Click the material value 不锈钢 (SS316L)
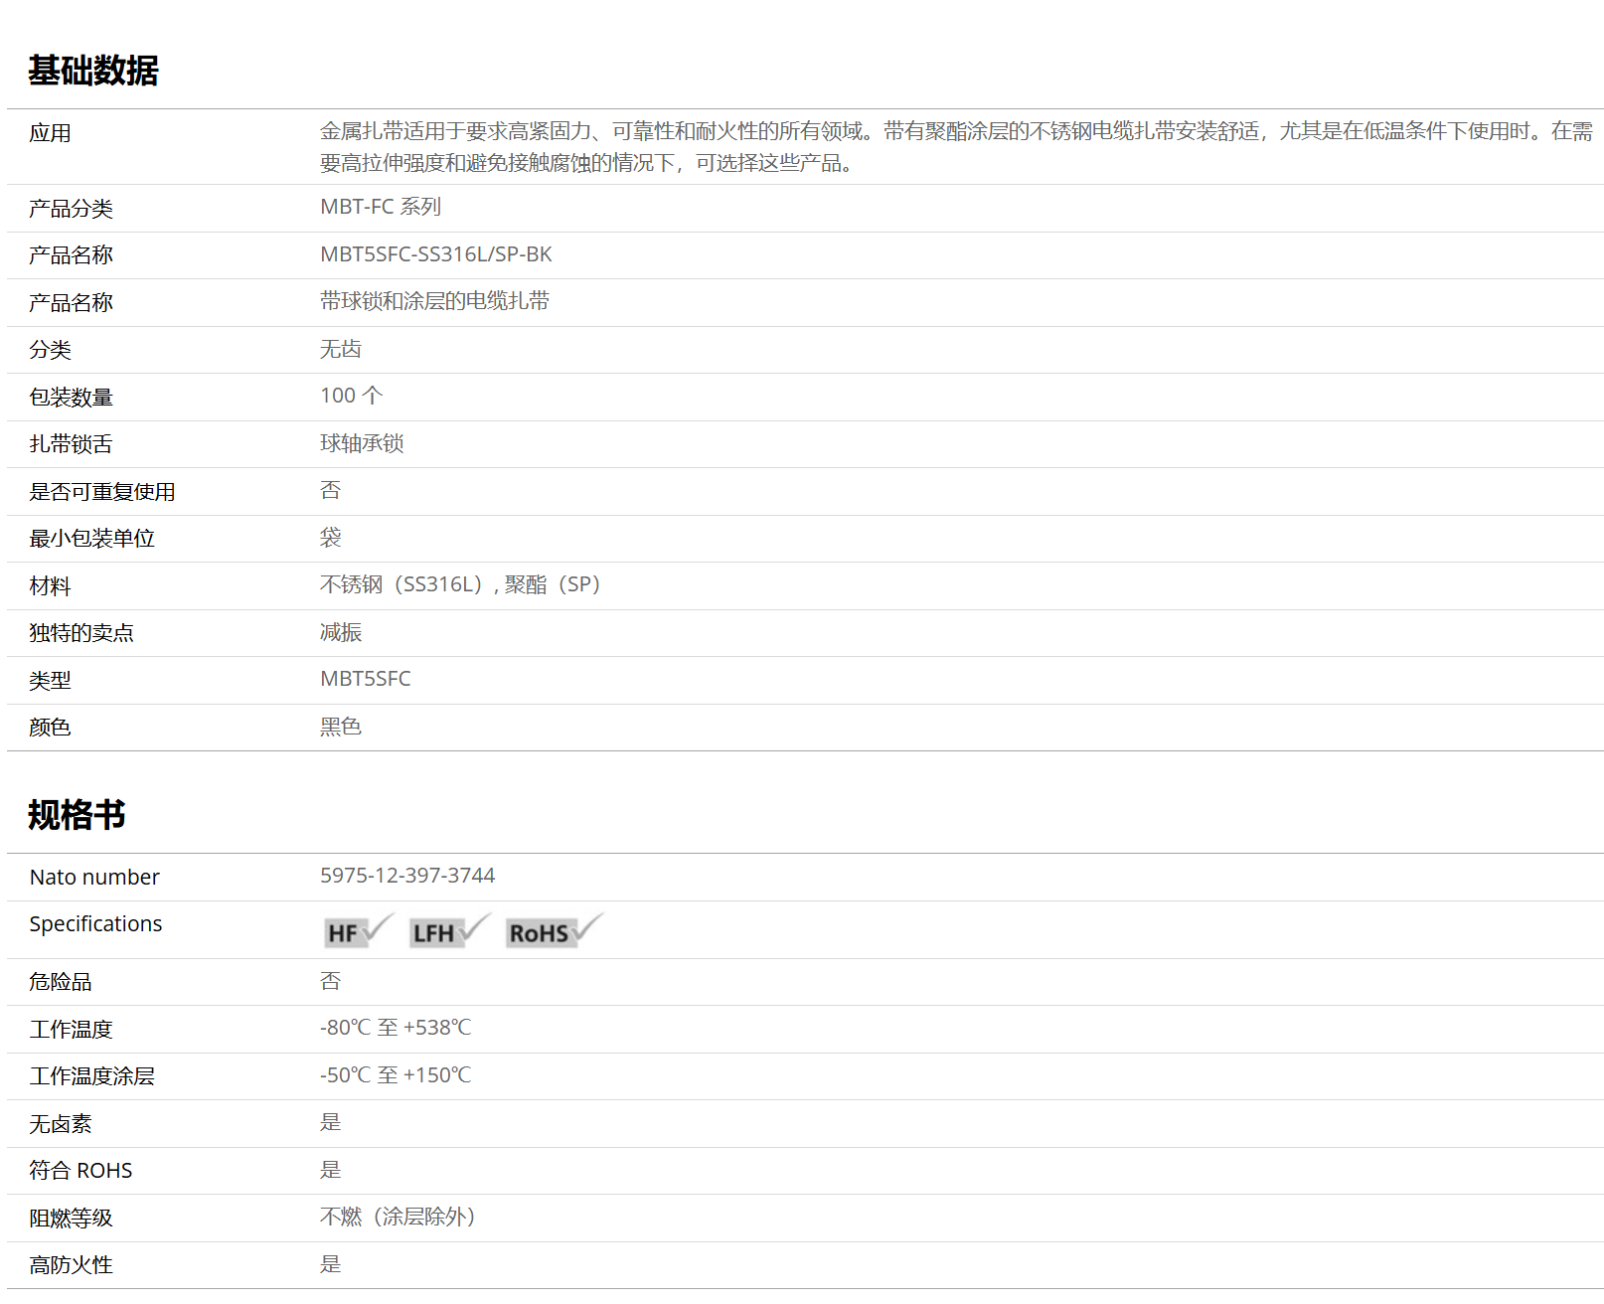 400,584
